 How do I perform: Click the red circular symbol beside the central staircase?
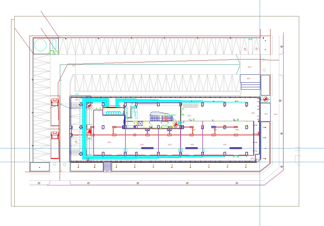pyautogui.click(x=175, y=124)
